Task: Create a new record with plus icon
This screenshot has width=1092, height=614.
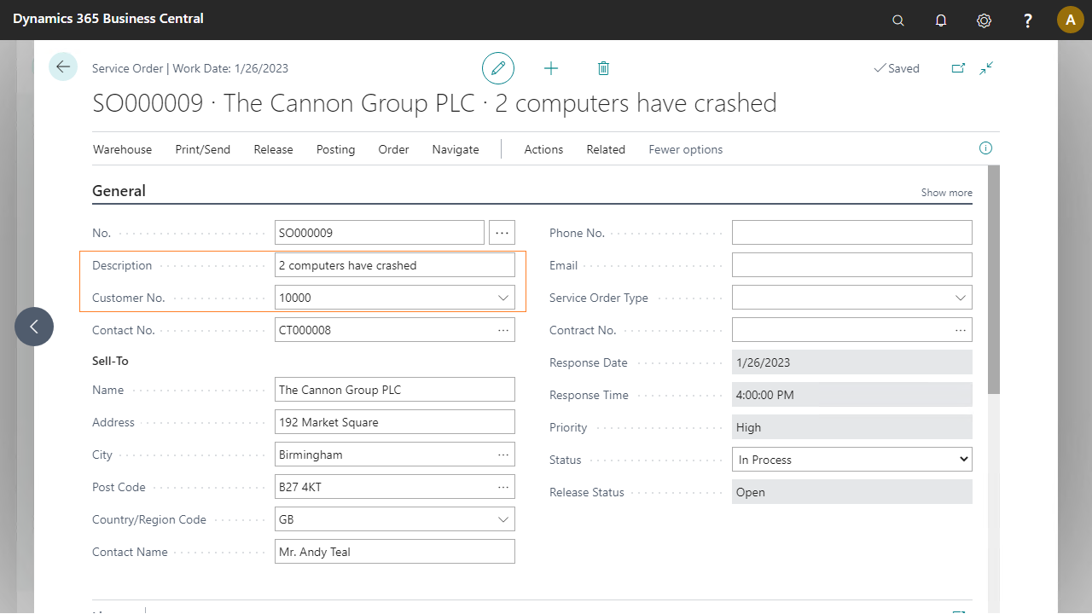Action: 551,68
